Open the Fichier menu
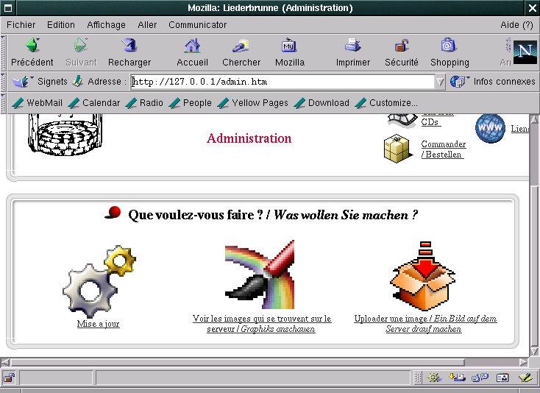 tap(21, 24)
